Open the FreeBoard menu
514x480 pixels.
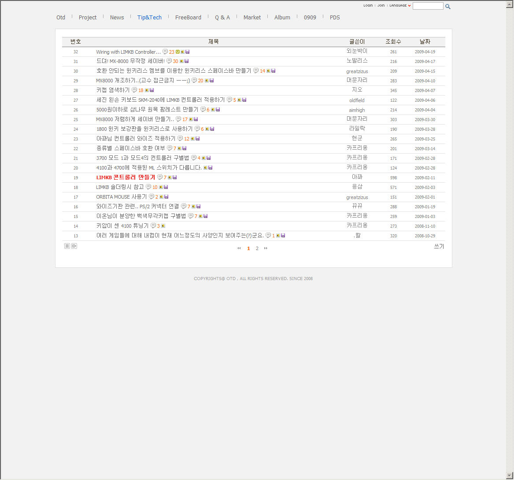click(188, 17)
